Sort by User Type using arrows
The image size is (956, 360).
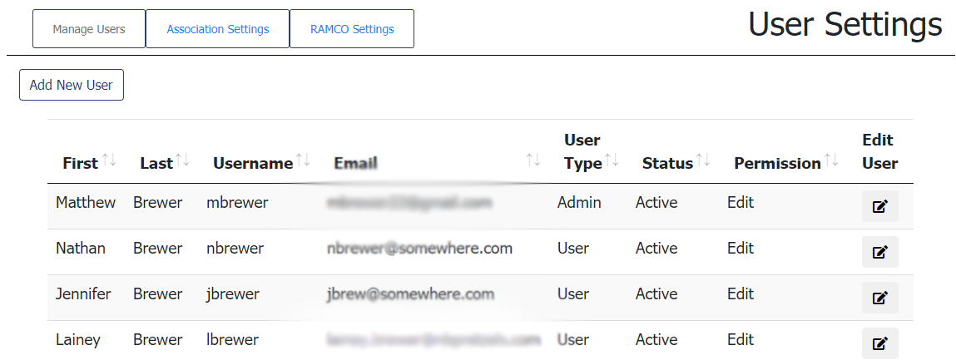tap(612, 160)
